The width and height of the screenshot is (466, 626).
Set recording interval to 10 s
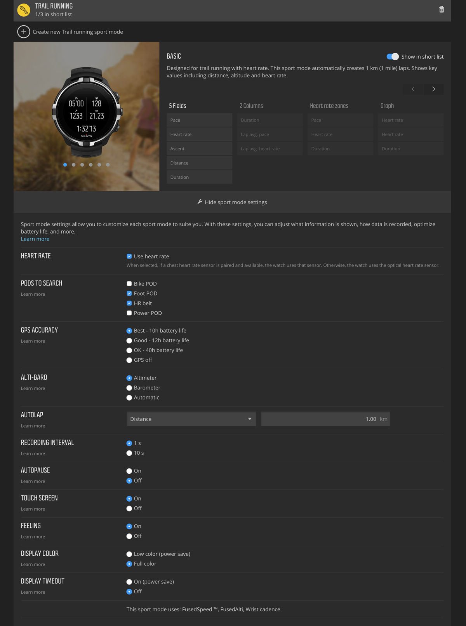129,453
